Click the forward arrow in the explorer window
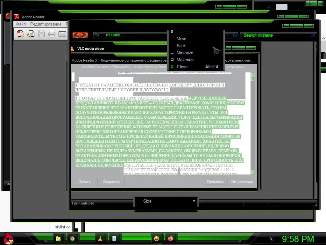 (x=84, y=35)
